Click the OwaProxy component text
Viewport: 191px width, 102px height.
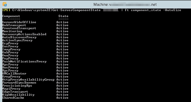click(10, 55)
